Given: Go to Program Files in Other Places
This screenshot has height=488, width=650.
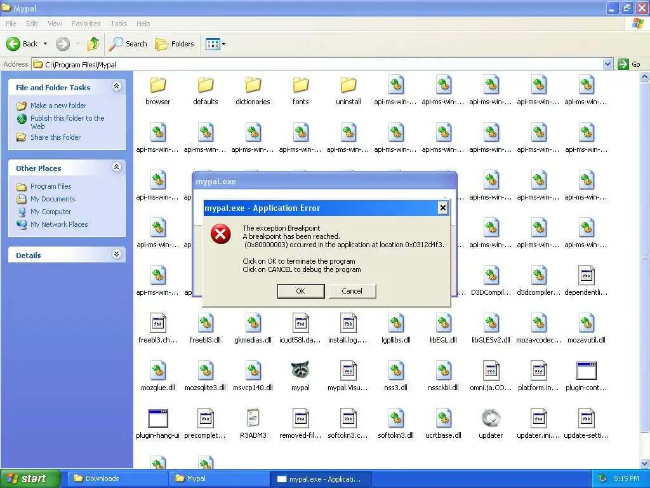Looking at the screenshot, I should click(x=51, y=186).
